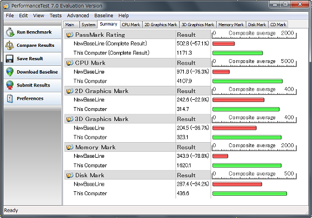The image size is (312, 218).
Task: Click the 3D Graphics Mark section icon
Action: (70, 119)
